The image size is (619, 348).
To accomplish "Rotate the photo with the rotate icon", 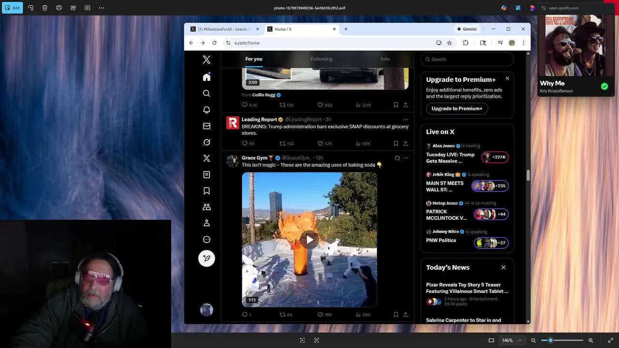I will click(30, 8).
